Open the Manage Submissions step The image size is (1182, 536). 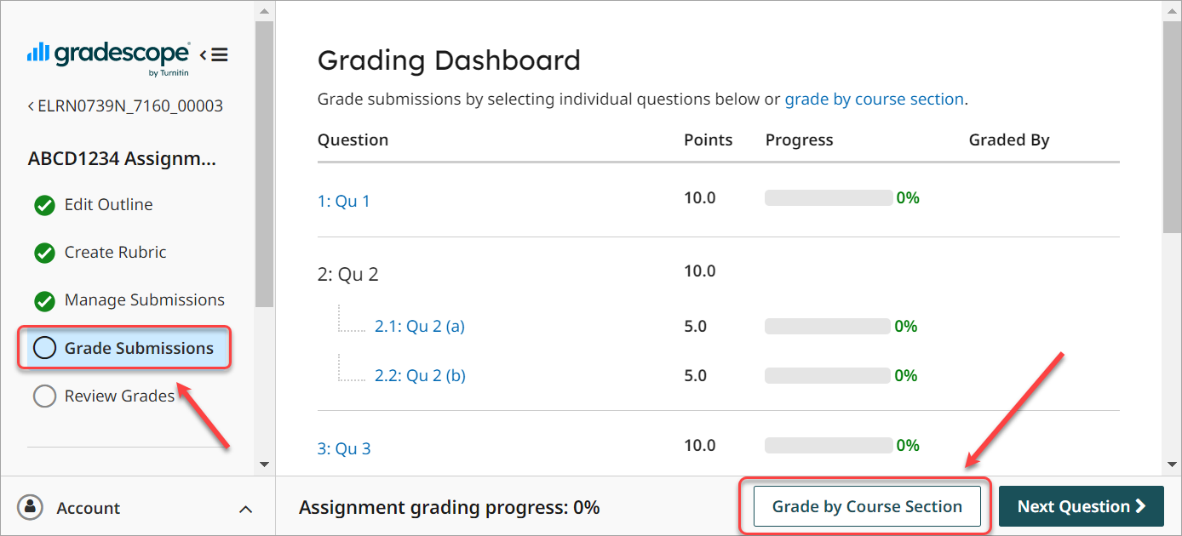coord(144,299)
